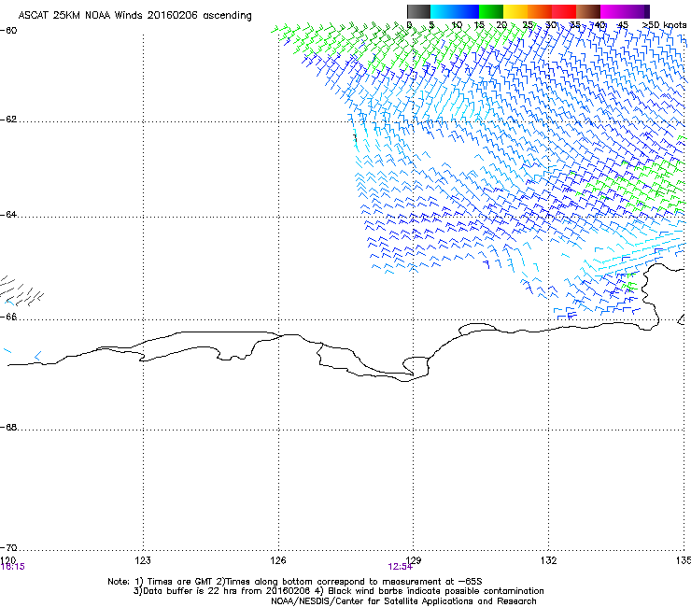Click the '-60' latitude label
The height and width of the screenshot is (607, 691).
(8, 30)
